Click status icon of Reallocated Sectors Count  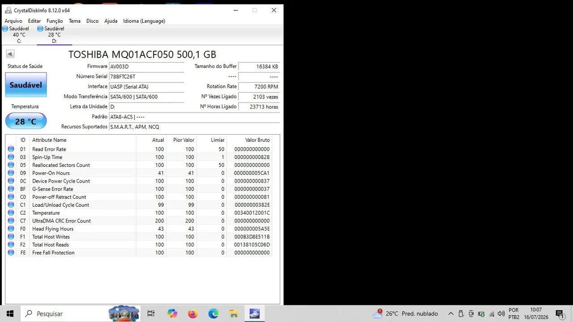tap(11, 165)
